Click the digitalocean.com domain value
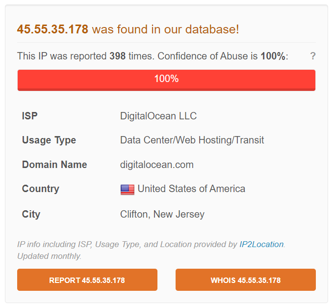This screenshot has width=334, height=308. (x=157, y=165)
